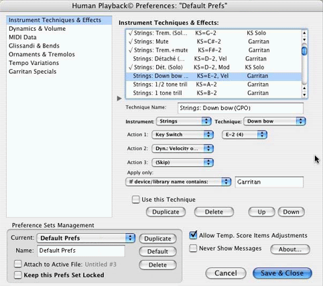The height and width of the screenshot is (286, 323).
Task: Open the Instrument Strings dropdown
Action: point(184,121)
